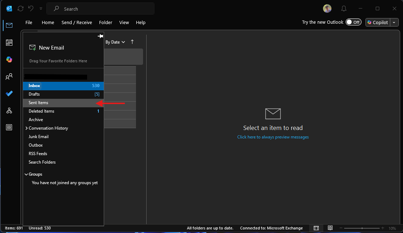
Task: Collapse the Groups section
Action: 26,174
